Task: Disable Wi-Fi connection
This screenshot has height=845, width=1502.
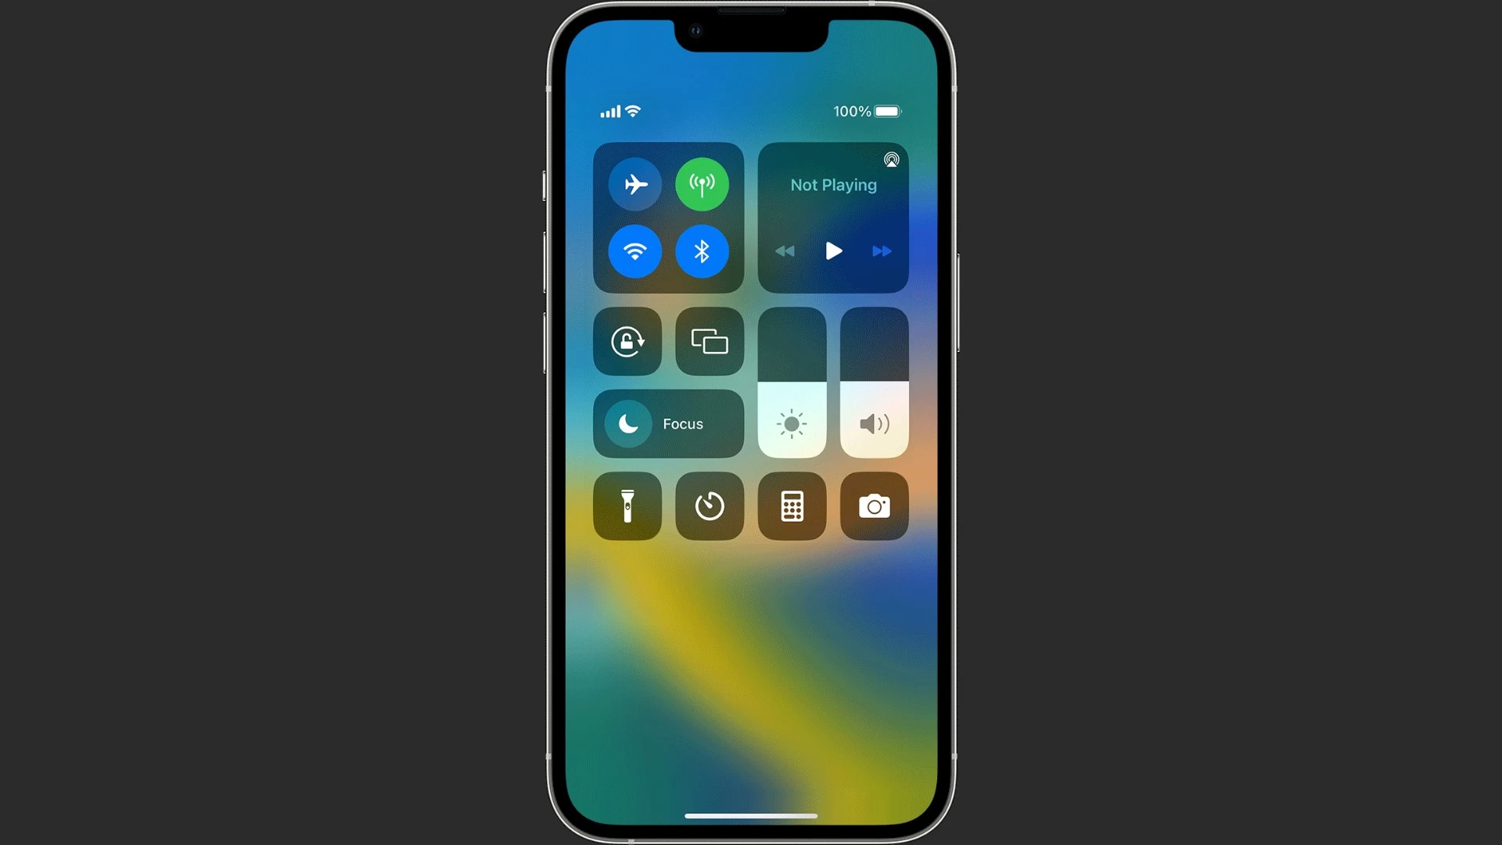Action: [x=634, y=252]
